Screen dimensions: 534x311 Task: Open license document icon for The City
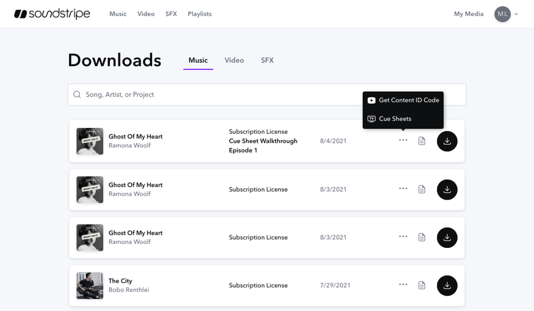[421, 285]
